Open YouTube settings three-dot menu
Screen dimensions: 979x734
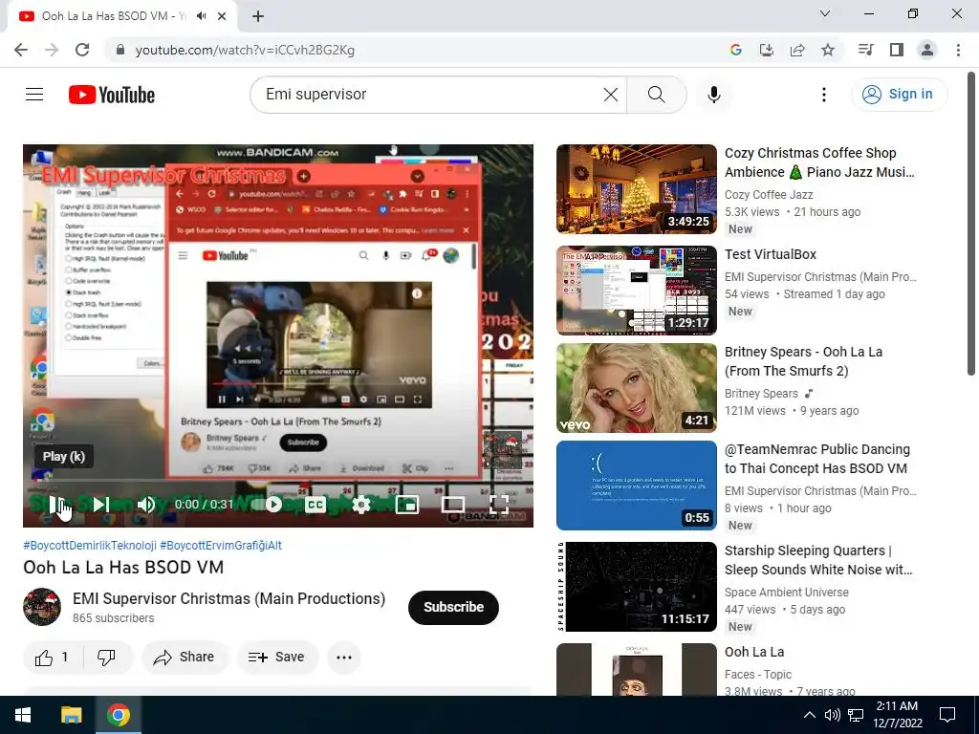click(823, 95)
